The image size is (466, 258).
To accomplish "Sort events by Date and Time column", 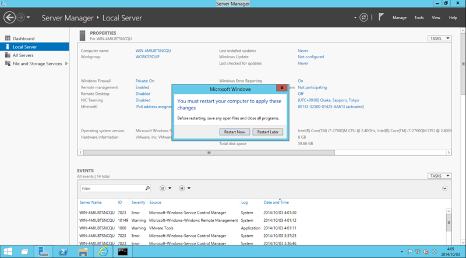I will (x=276, y=203).
